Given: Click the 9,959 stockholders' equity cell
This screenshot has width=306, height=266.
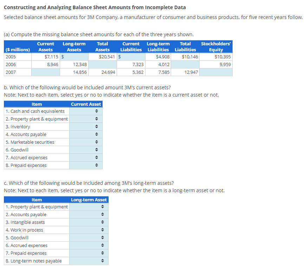Looking at the screenshot, I should (x=216, y=64).
